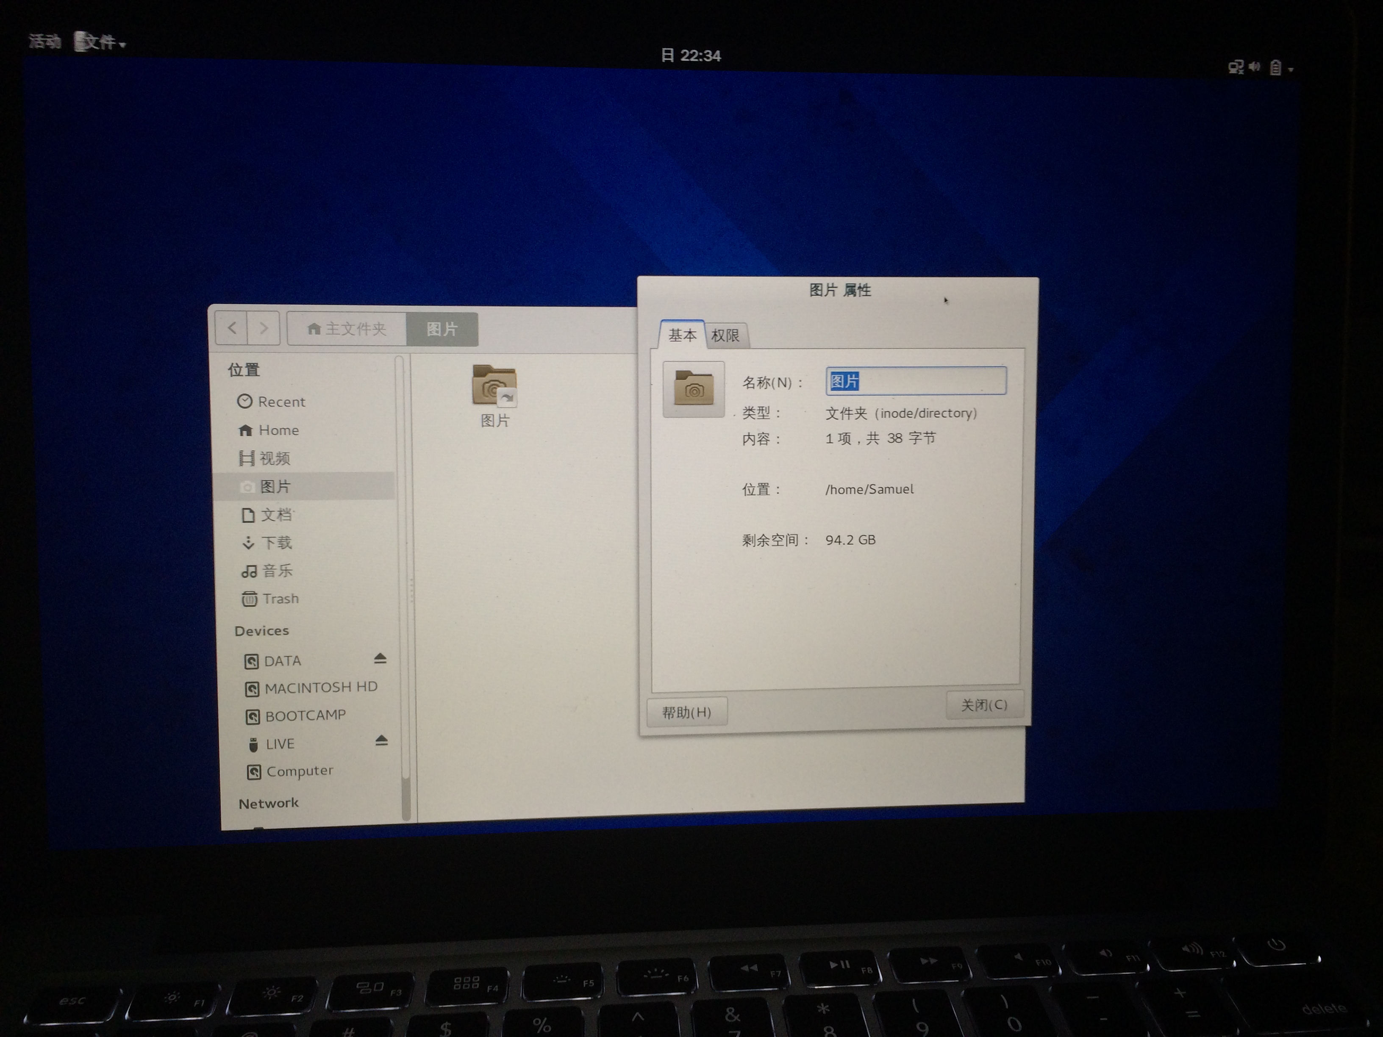Switch to the 权限 tab
Screen dimensions: 1383x1037
[x=725, y=335]
